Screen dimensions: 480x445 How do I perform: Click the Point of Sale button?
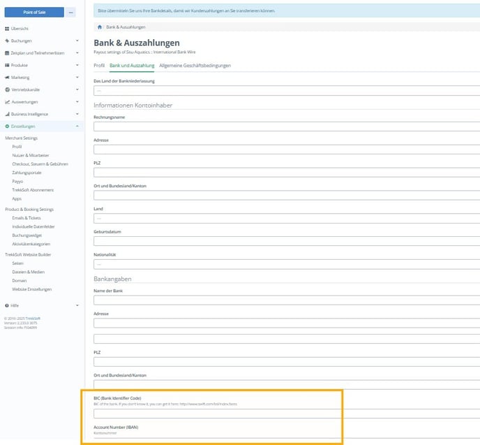pos(34,13)
